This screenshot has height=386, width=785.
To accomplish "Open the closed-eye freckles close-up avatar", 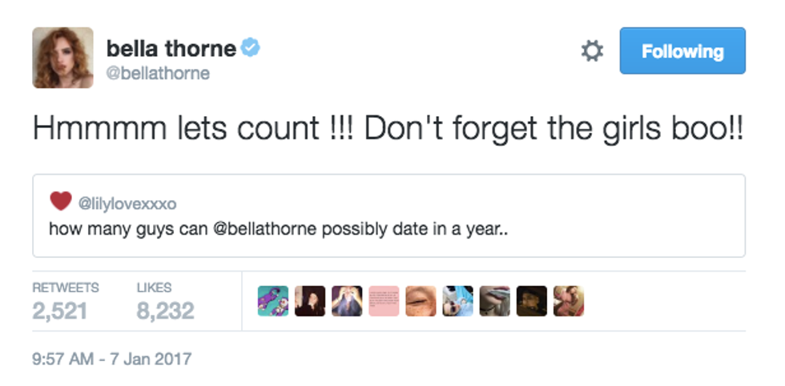I will click(421, 301).
